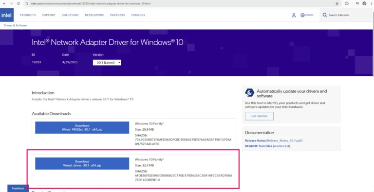The width and height of the screenshot is (374, 192).
Task: Open the user account sign-in icon
Action: coord(294,15)
